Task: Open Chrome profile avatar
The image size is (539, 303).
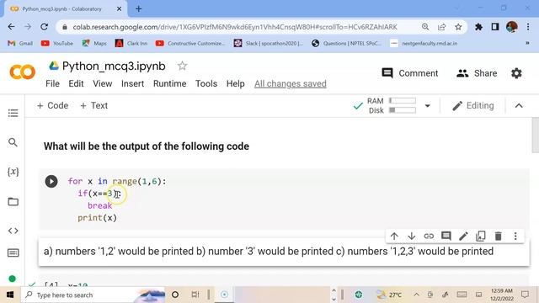Action: pos(512,27)
